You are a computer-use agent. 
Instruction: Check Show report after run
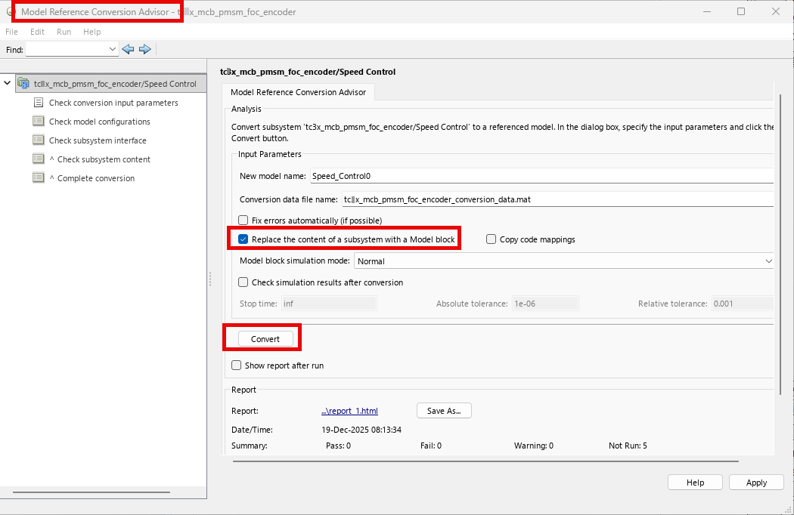(237, 364)
